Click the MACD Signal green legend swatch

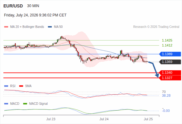pos(25,104)
